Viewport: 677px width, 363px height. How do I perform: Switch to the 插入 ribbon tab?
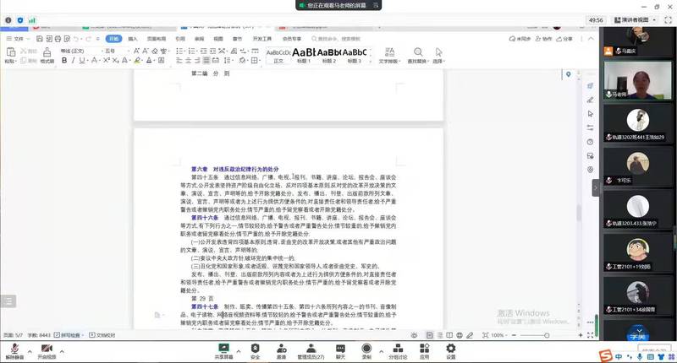[x=134, y=39]
